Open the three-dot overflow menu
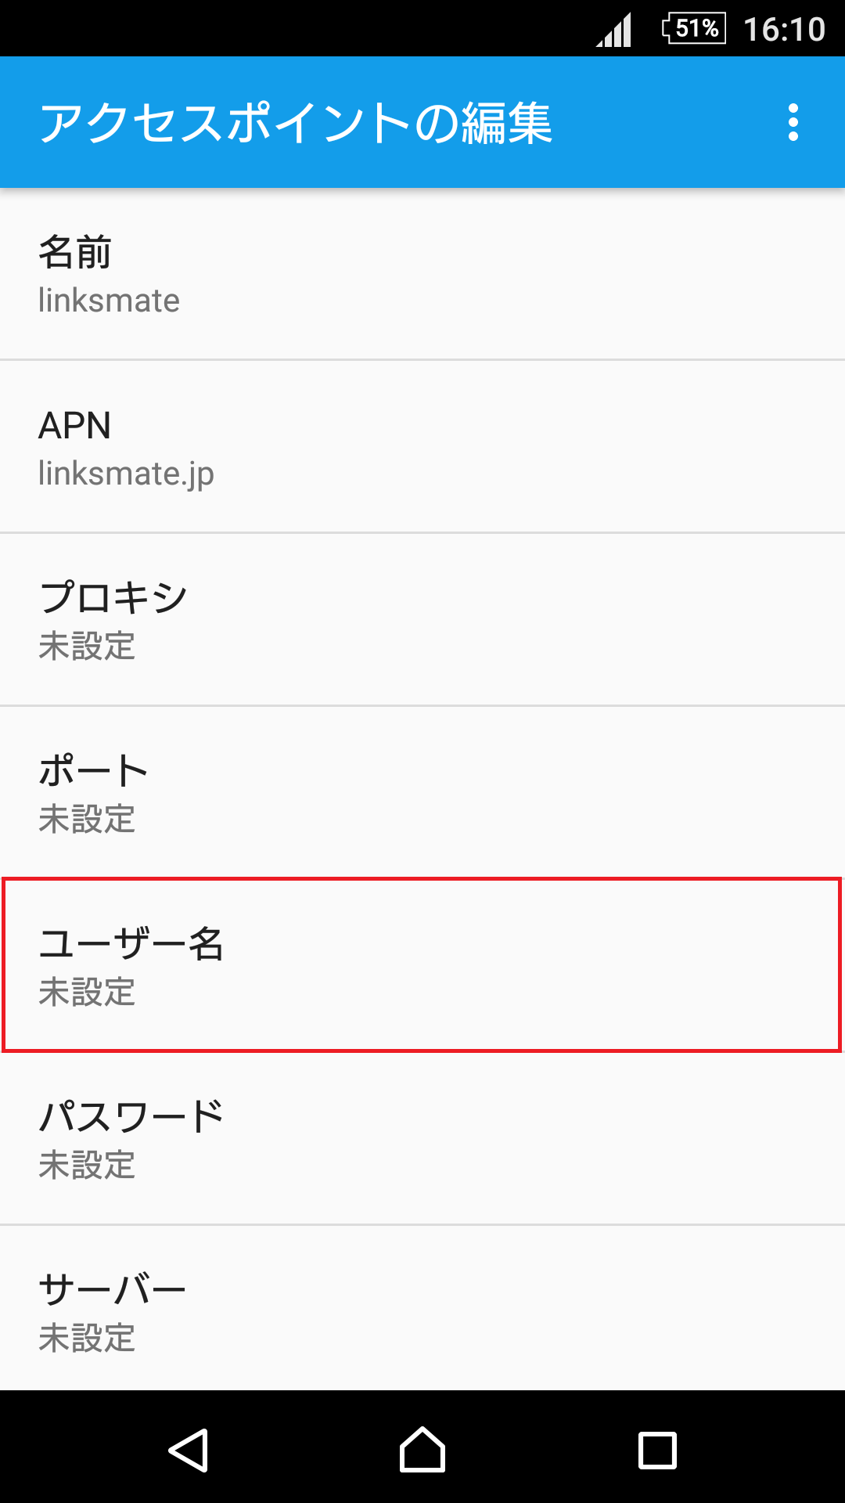 pyautogui.click(x=793, y=123)
